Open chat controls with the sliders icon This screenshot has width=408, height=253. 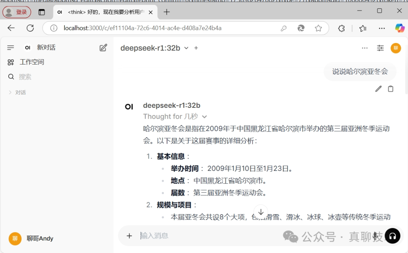(x=380, y=48)
